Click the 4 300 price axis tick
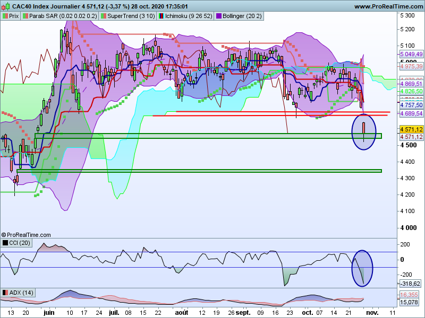This screenshot has height=318, width=425. 407,178
